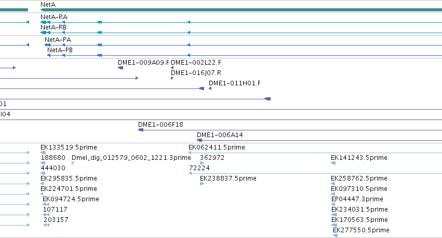The height and width of the screenshot is (238, 442).
Task: Select EK258762.5prime EST label
Action: click(x=359, y=178)
